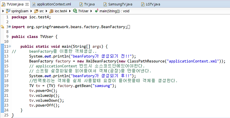Expand the folded import block on line 3
230x118 pixels.
(x=10, y=27)
